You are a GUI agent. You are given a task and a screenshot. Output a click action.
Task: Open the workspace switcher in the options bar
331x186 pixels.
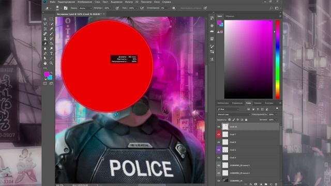pyautogui.click(x=277, y=8)
